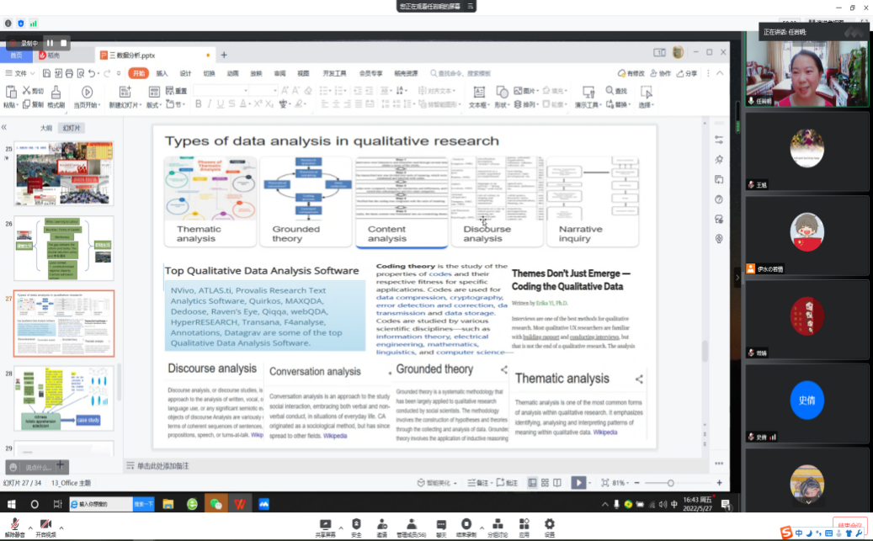Open Chat icon in meeting toolbar
This screenshot has height=541, width=873.
click(x=441, y=524)
